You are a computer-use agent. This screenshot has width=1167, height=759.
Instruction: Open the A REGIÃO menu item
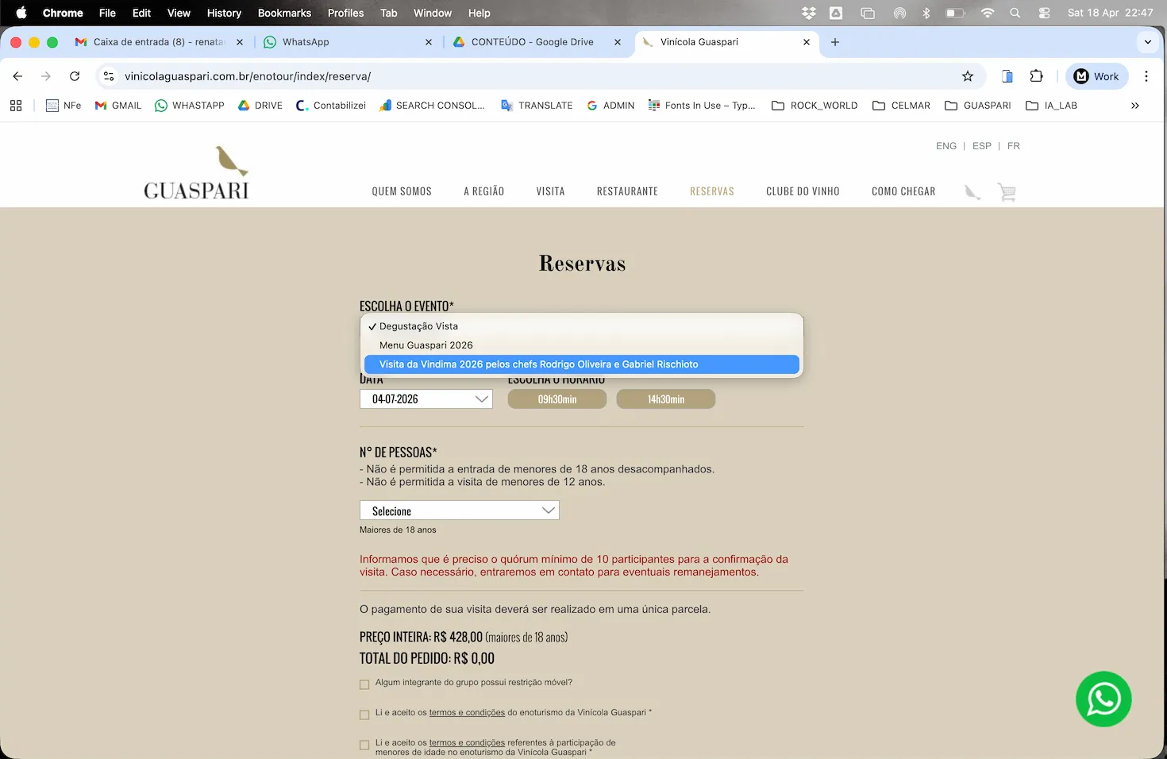[x=484, y=191]
